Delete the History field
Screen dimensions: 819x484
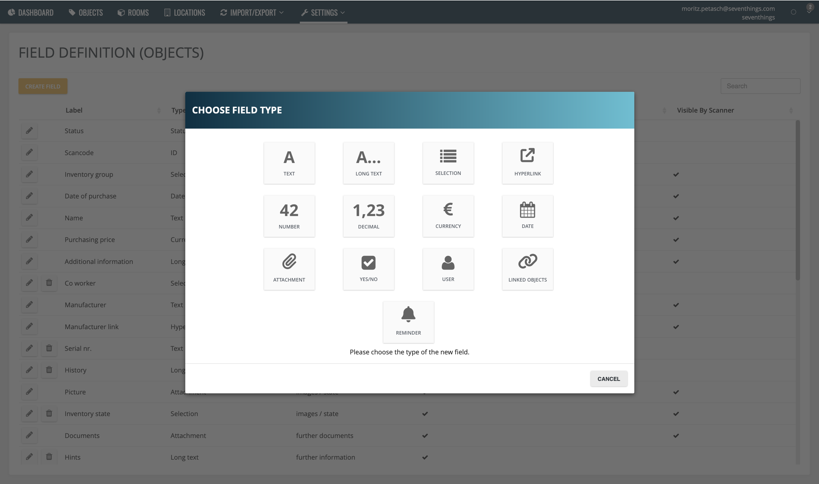pyautogui.click(x=49, y=370)
